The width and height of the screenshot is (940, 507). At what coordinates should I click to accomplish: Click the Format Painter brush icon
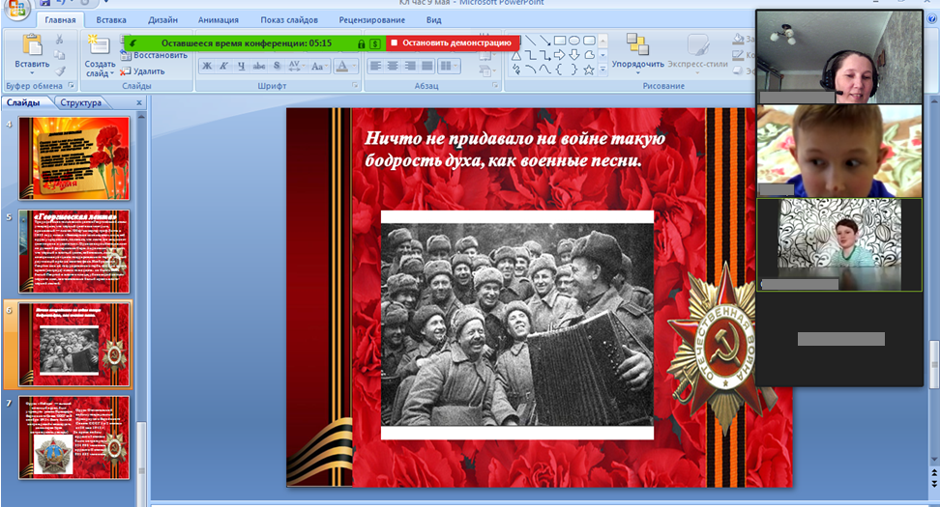coord(60,70)
